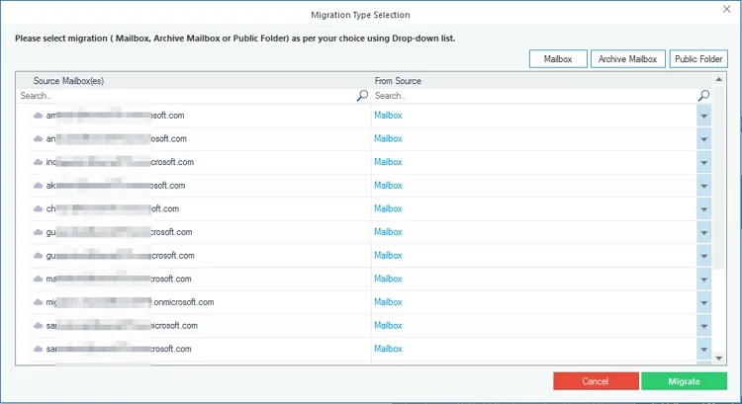Open migration dropdown for 'ch...oft.com' row
Screen dimensions: 742x404
point(703,208)
